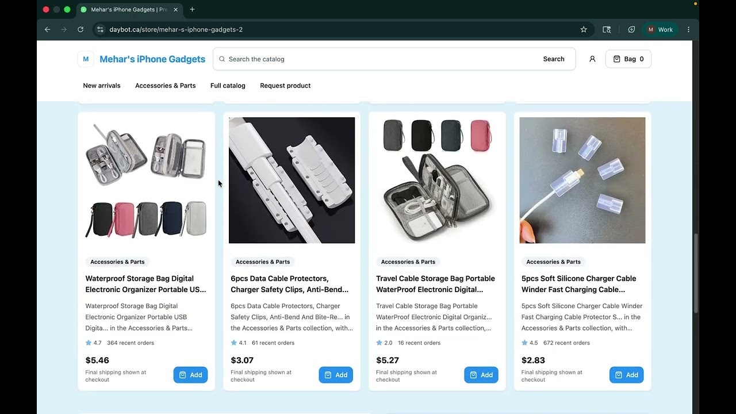The height and width of the screenshot is (414, 736).
Task: Open the Work profile button
Action: (660, 29)
